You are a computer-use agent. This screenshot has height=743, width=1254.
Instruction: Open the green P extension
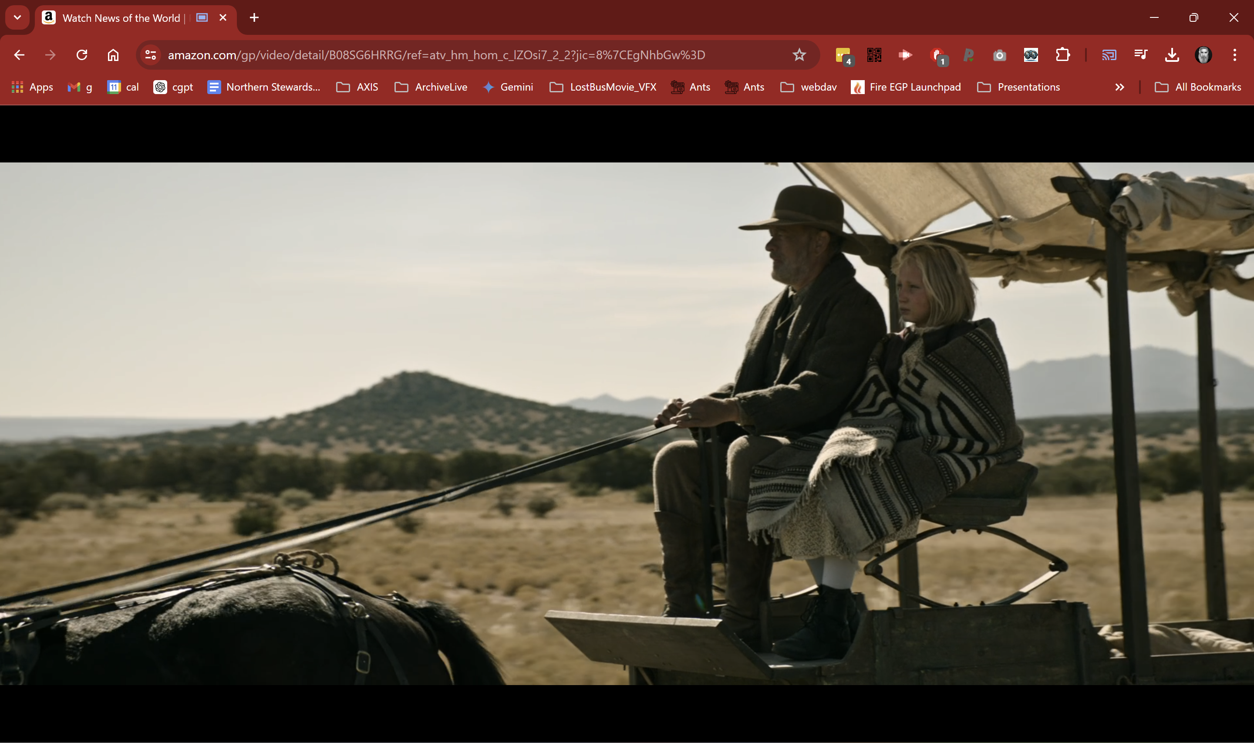(968, 54)
